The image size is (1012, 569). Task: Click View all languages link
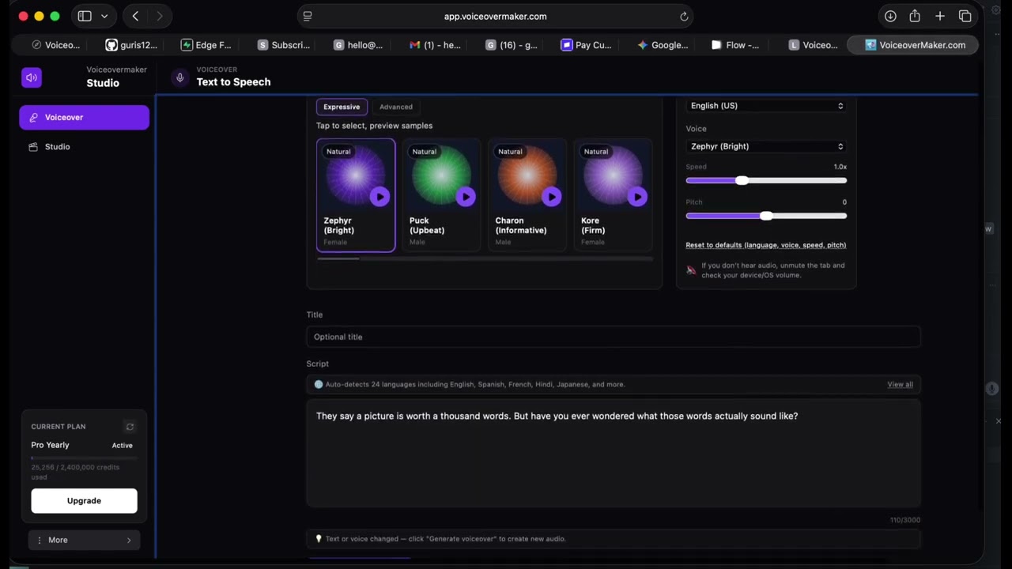point(900,385)
